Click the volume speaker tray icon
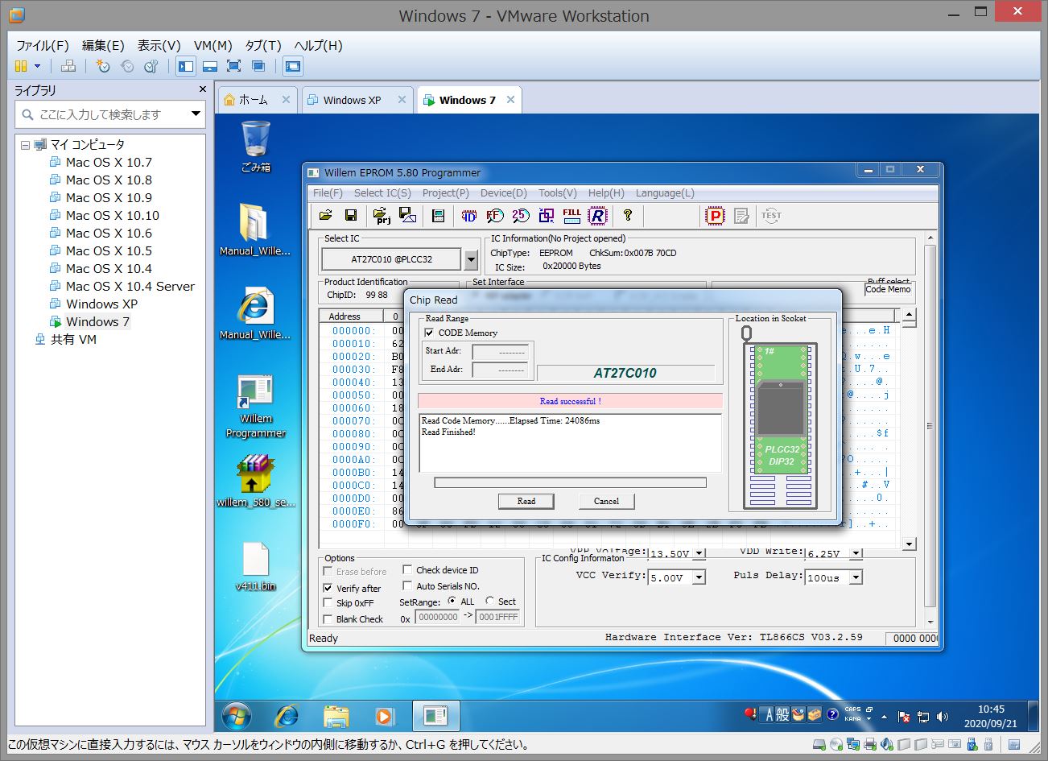The height and width of the screenshot is (761, 1048). coord(943,716)
